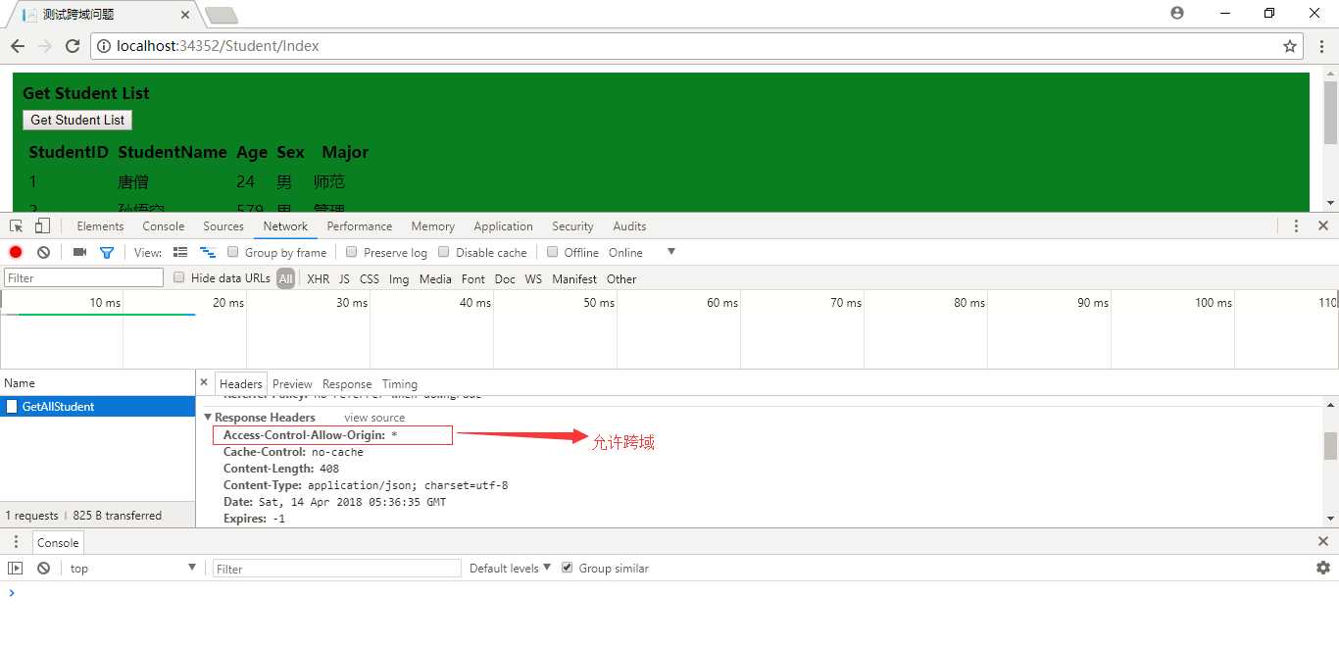This screenshot has width=1339, height=647.
Task: Click console Filter input field
Action: [337, 568]
